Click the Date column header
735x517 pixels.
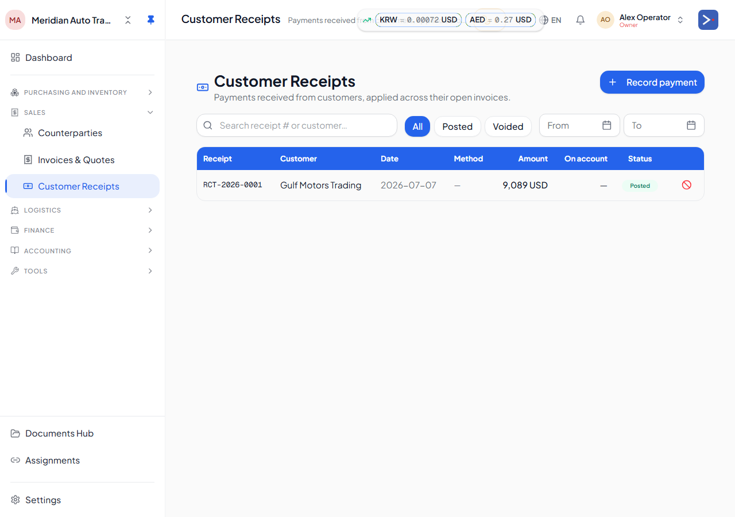(389, 159)
